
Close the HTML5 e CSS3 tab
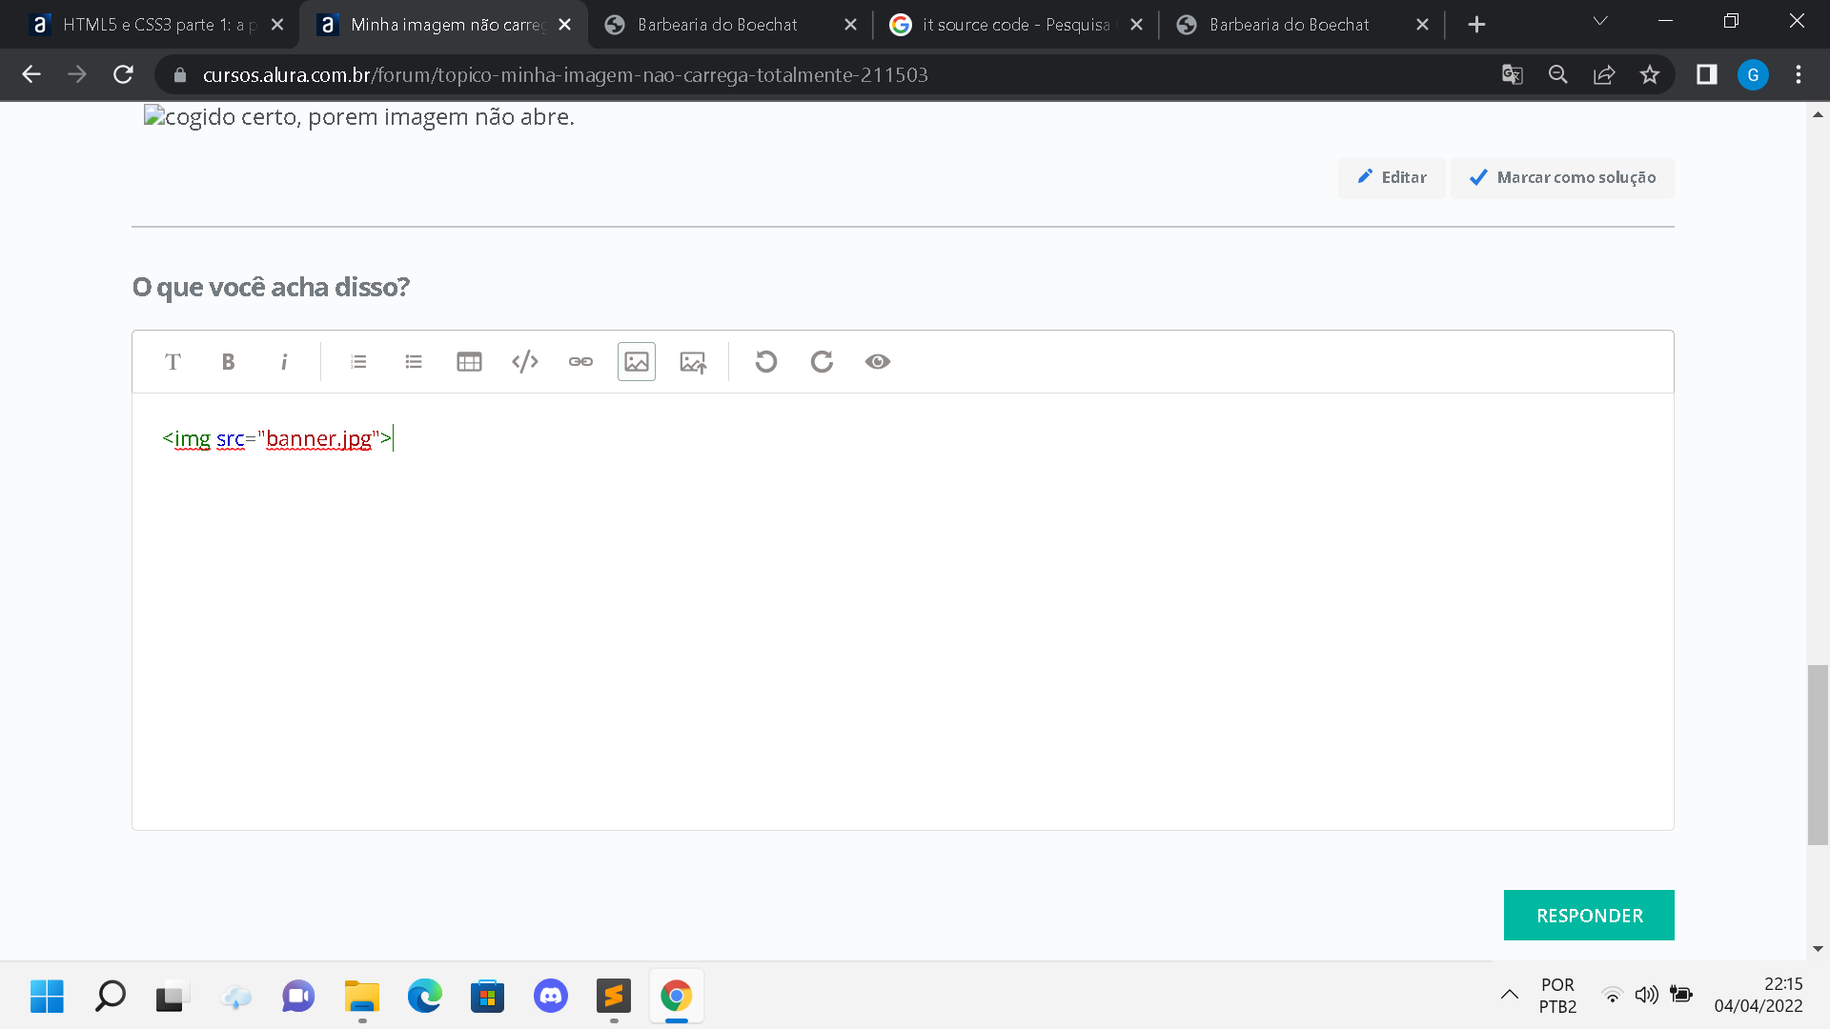[277, 25]
